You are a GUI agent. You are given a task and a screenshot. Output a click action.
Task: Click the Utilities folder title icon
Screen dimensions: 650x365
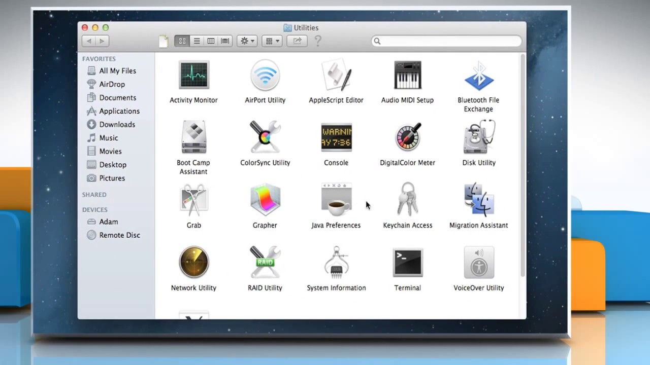pos(287,28)
